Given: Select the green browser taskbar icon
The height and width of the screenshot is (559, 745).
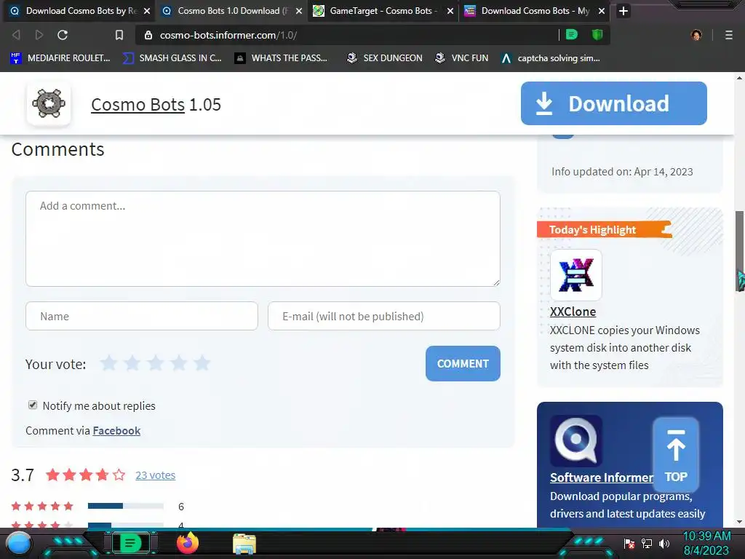Looking at the screenshot, I should tap(130, 543).
